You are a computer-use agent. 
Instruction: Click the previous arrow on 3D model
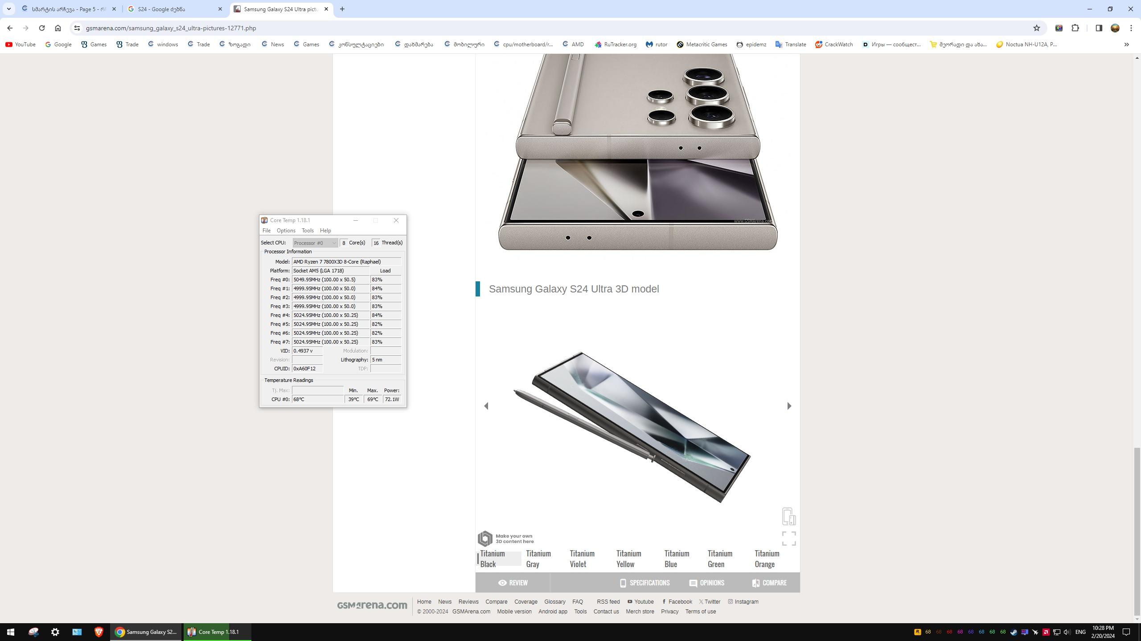486,406
